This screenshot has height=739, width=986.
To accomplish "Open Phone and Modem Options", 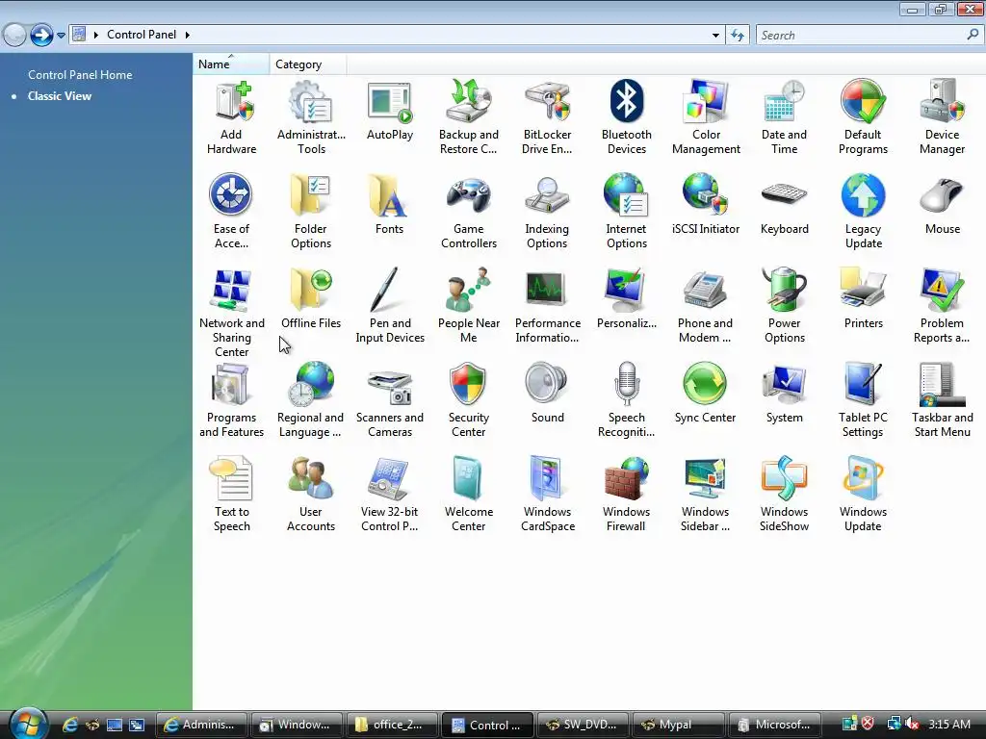I will click(706, 306).
